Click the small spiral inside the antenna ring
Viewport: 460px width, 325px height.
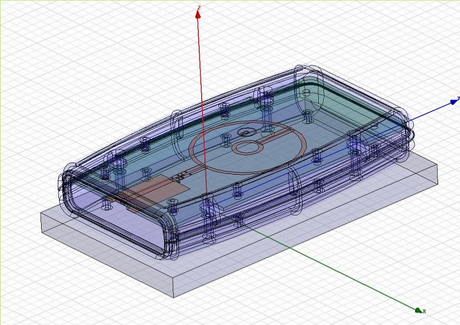point(244,133)
